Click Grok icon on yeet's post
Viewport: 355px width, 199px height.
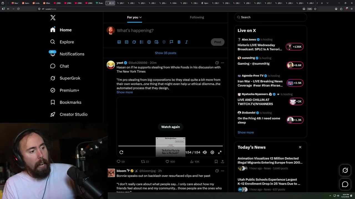point(217,63)
